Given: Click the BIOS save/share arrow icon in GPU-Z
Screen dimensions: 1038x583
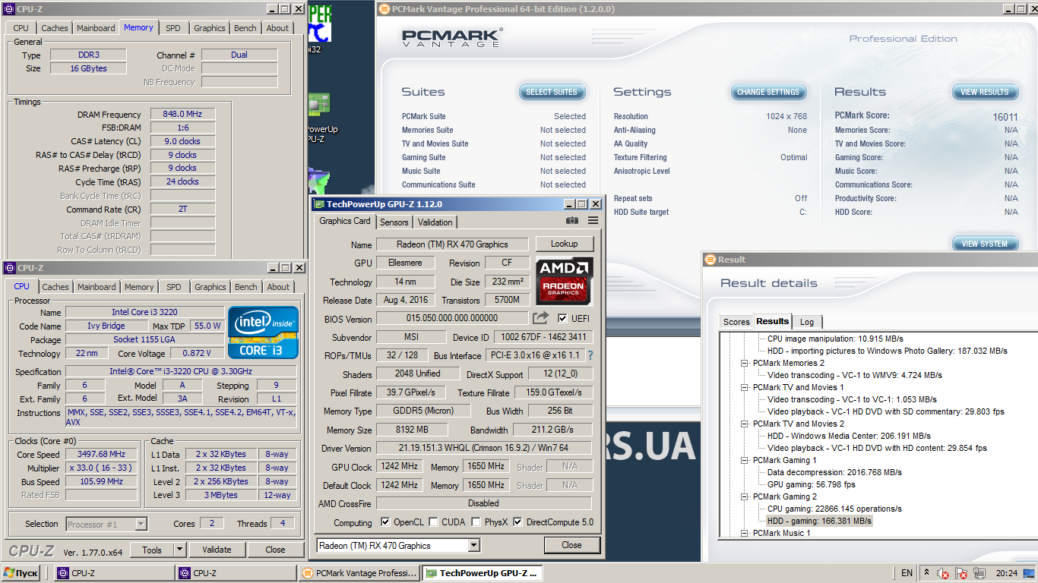Looking at the screenshot, I should point(540,318).
